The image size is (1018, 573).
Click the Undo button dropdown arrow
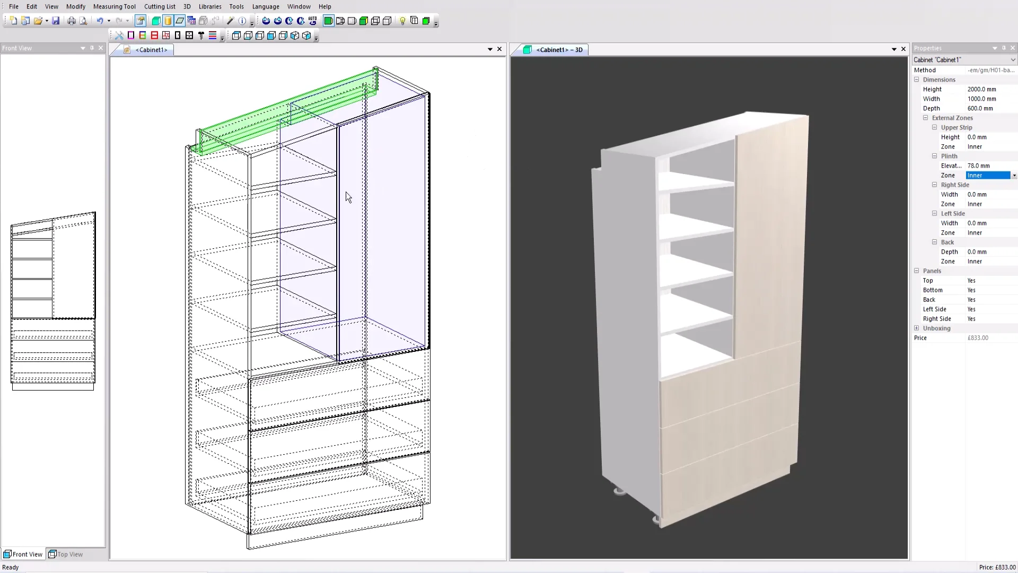110,21
